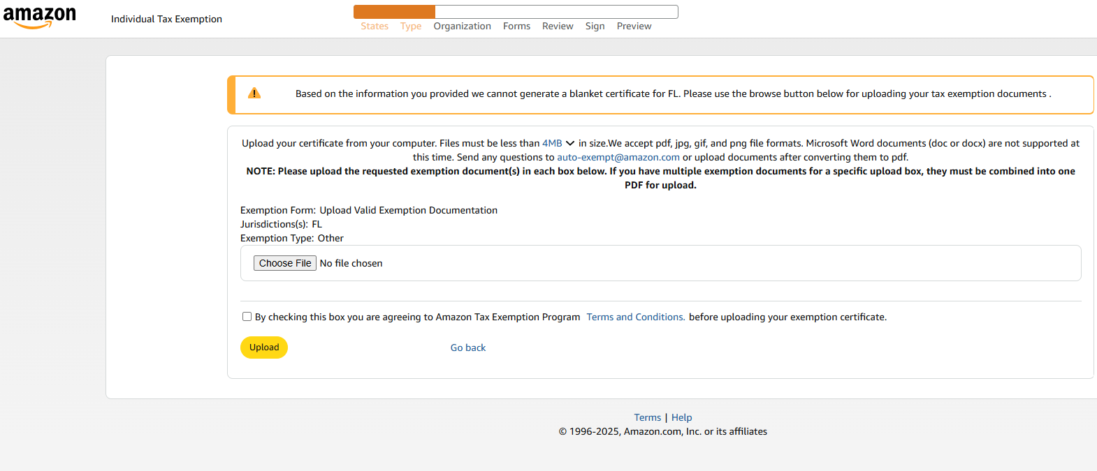Viewport: 1097px width, 471px height.
Task: Click the blanket certificate warning message
Action: pyautogui.click(x=673, y=94)
